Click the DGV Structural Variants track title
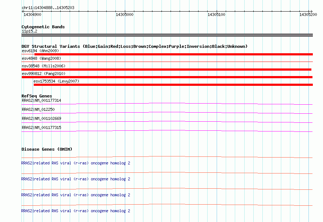Screen dimensions: 323x222 (x=134, y=46)
